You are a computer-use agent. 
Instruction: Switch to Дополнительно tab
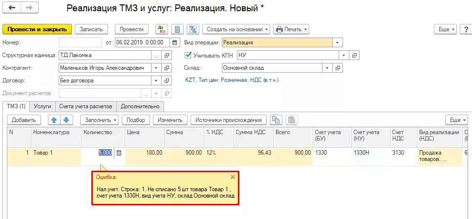point(140,106)
